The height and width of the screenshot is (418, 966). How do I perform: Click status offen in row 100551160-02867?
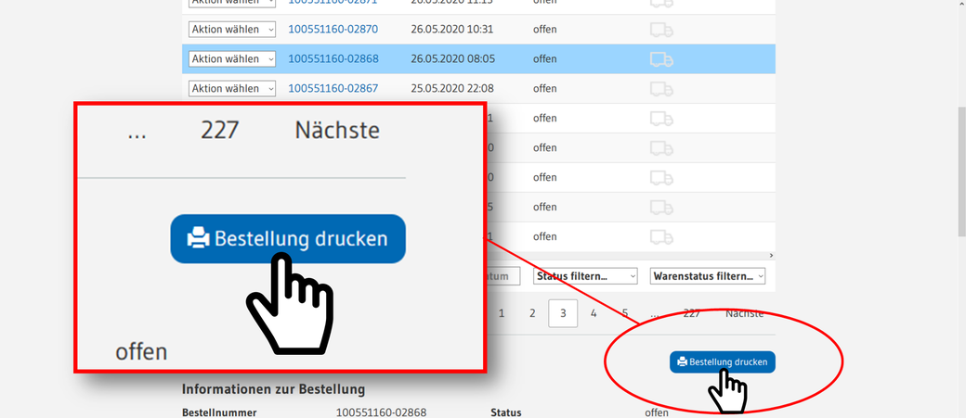pyautogui.click(x=544, y=89)
